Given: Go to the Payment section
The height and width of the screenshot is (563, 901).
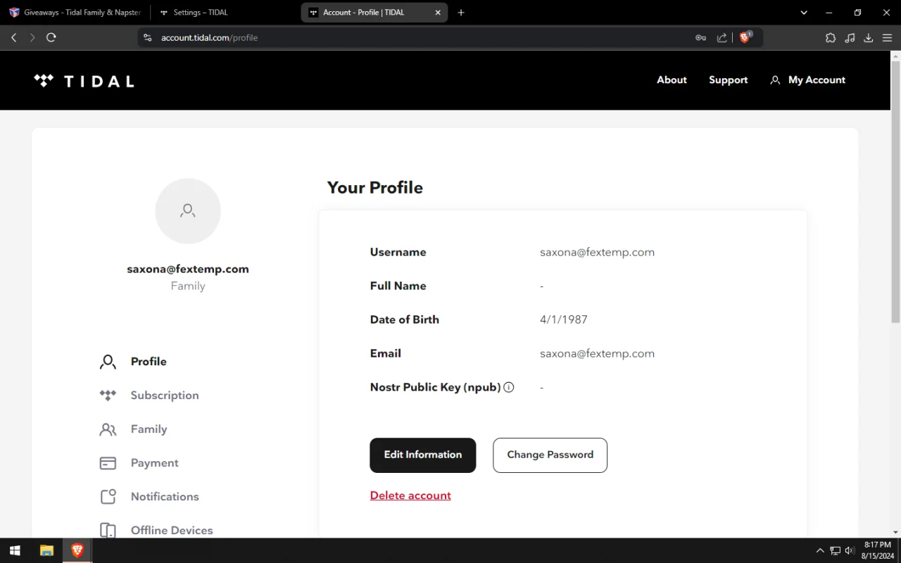Looking at the screenshot, I should click(155, 463).
